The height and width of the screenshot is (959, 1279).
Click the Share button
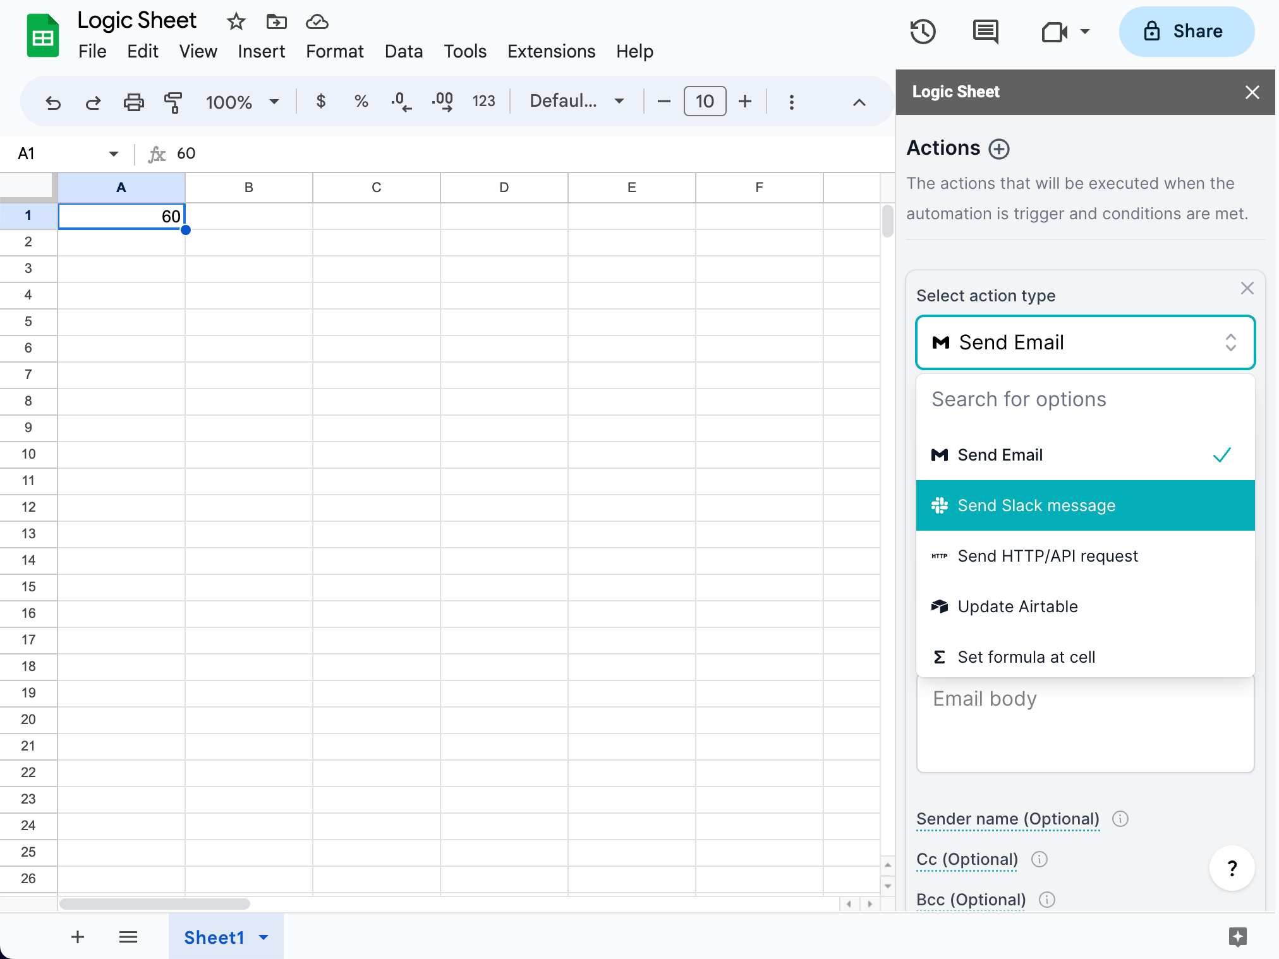pos(1186,32)
